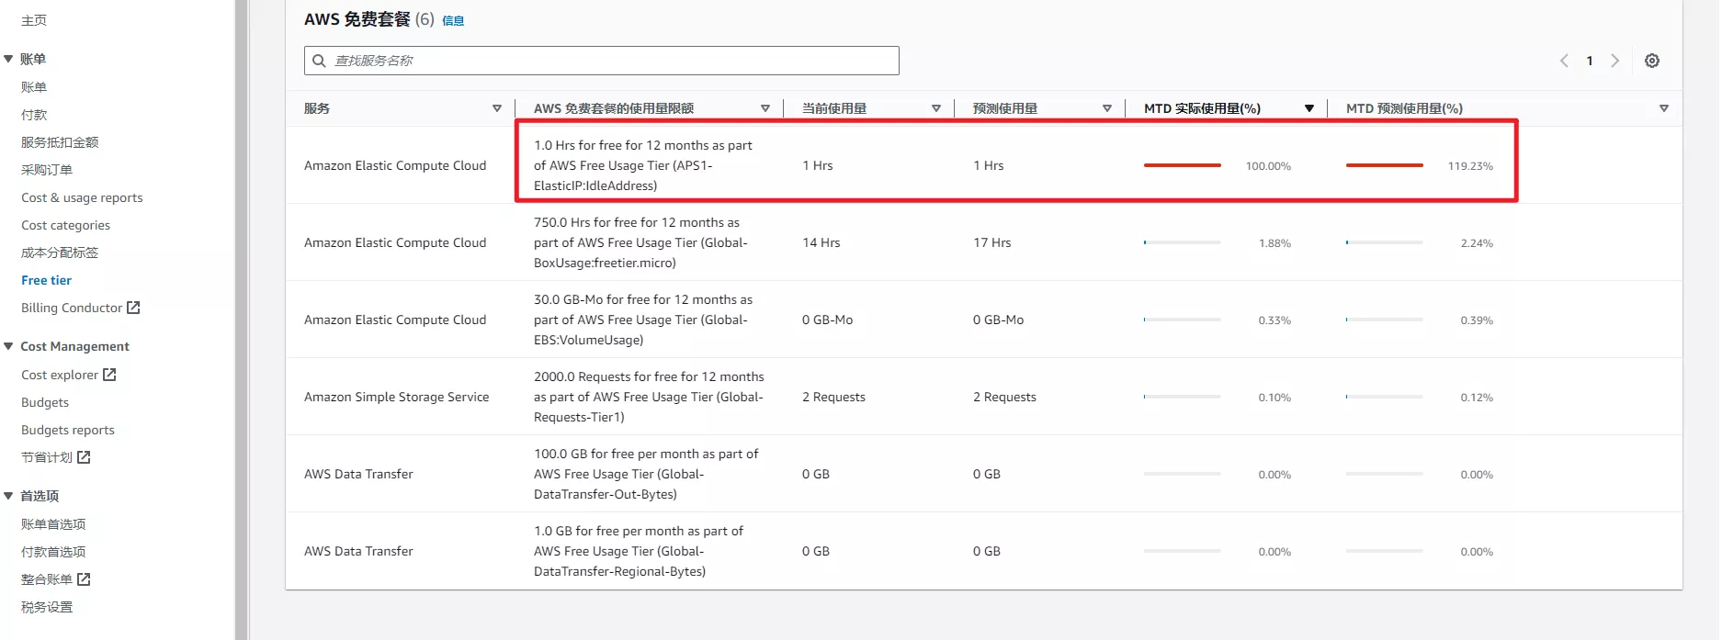Screen dimensions: 1722x640
Task: Select Free tier in the sidebar
Action: pos(46,280)
